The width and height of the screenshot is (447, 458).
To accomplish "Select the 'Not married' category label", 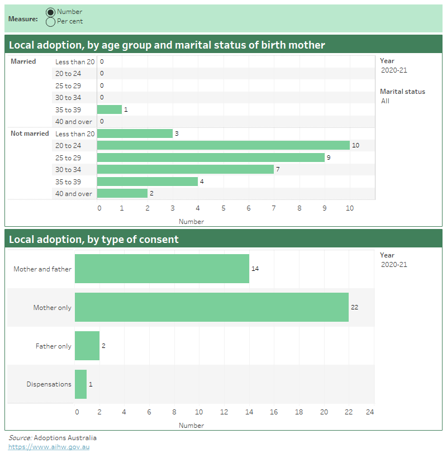I will tap(29, 133).
